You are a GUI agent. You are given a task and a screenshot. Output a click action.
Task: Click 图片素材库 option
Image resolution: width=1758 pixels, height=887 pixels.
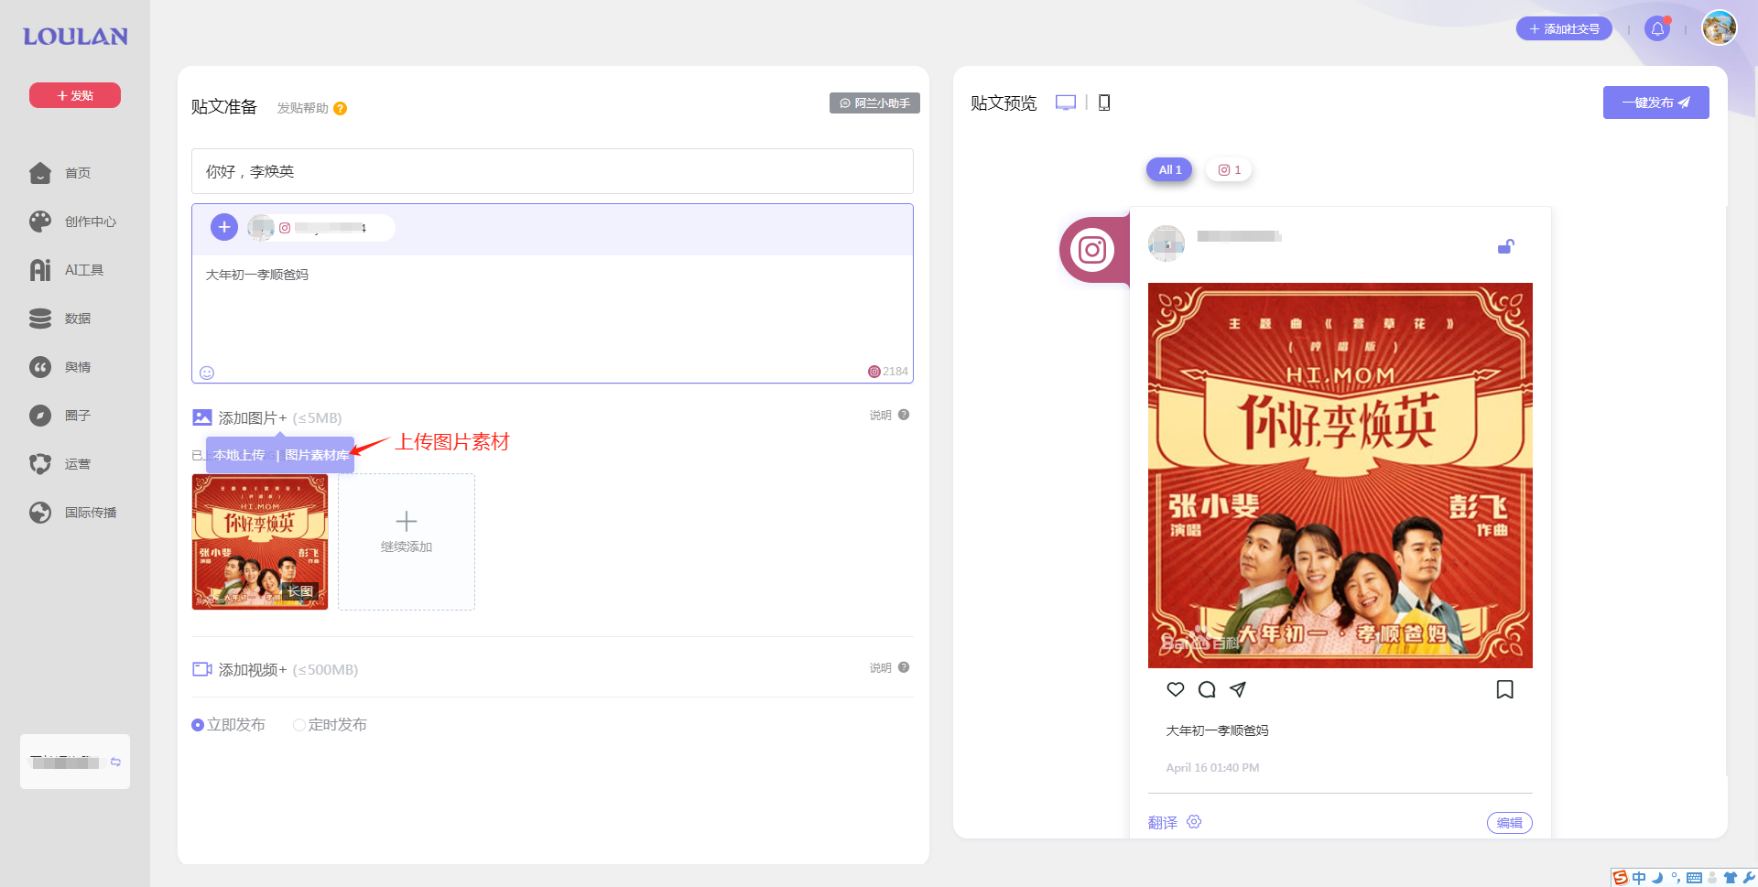pos(317,455)
